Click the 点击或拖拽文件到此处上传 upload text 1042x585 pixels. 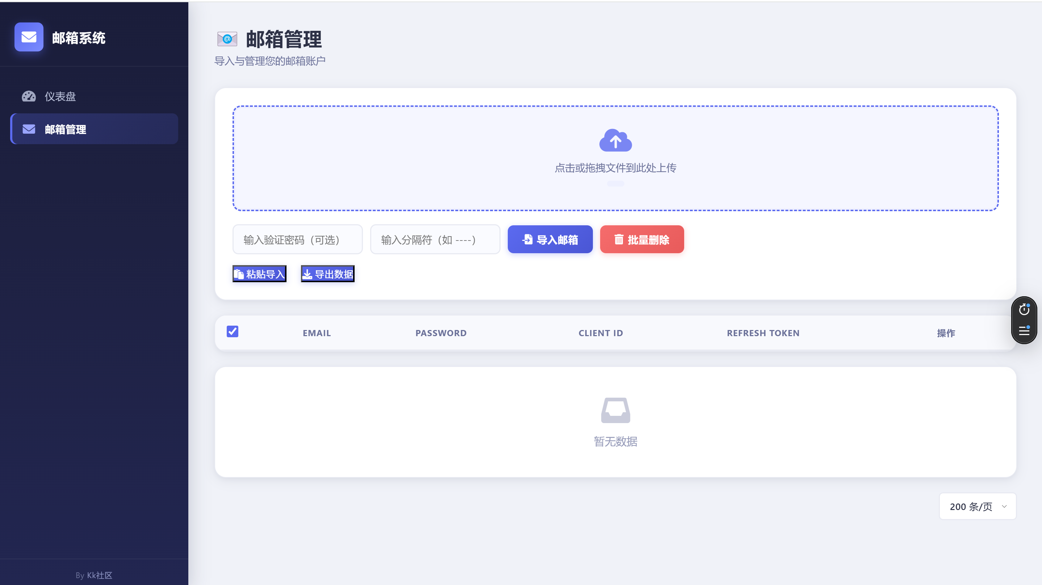click(x=615, y=168)
